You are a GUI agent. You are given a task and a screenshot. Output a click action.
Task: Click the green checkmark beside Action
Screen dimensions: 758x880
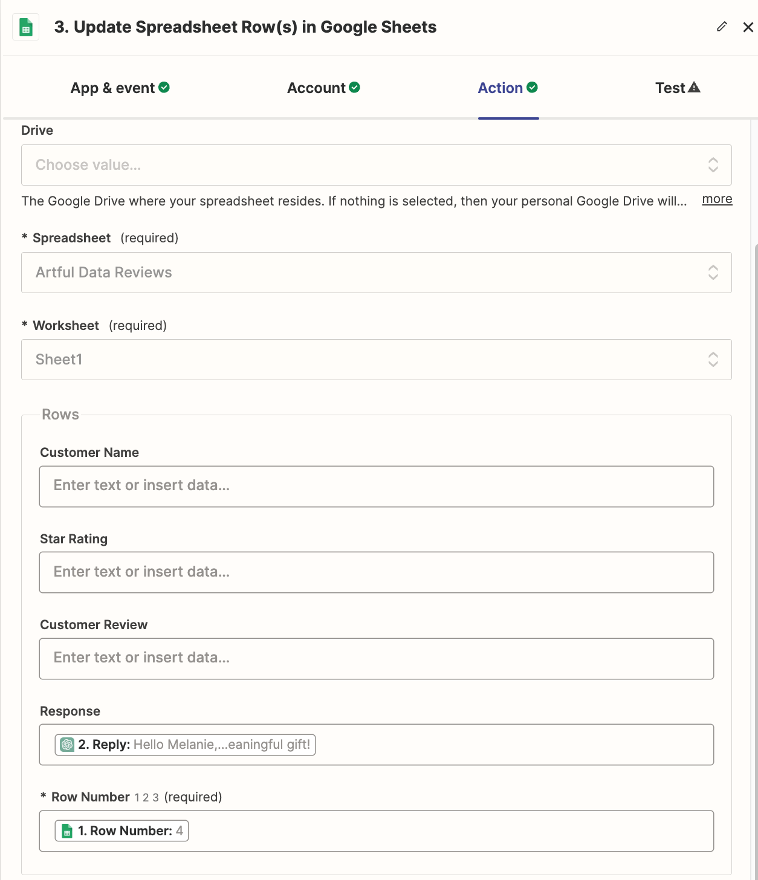point(532,88)
